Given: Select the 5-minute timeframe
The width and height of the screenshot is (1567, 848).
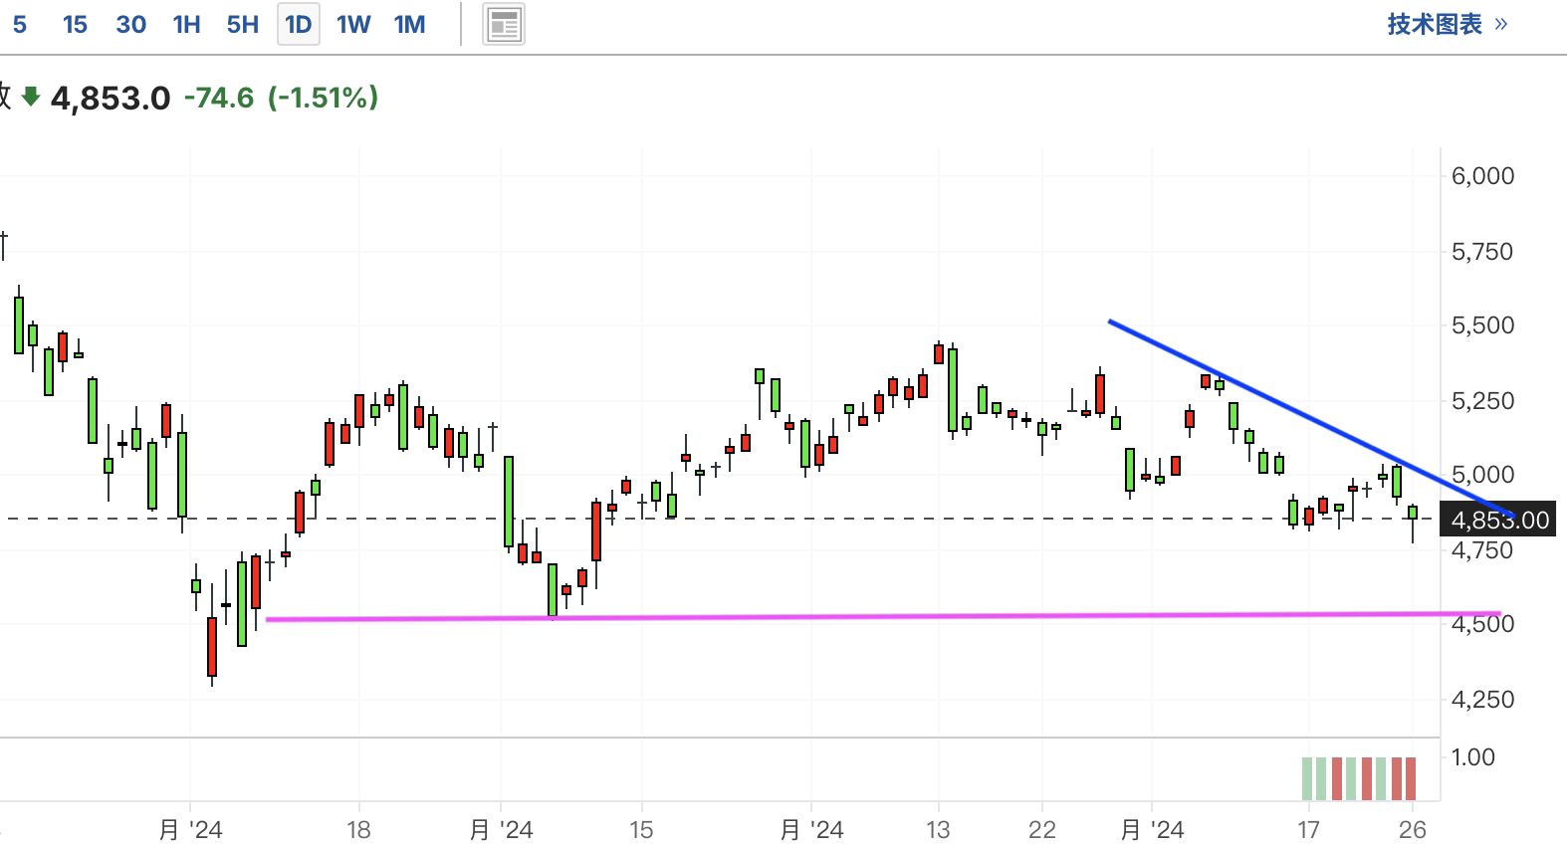Looking at the screenshot, I should [20, 25].
